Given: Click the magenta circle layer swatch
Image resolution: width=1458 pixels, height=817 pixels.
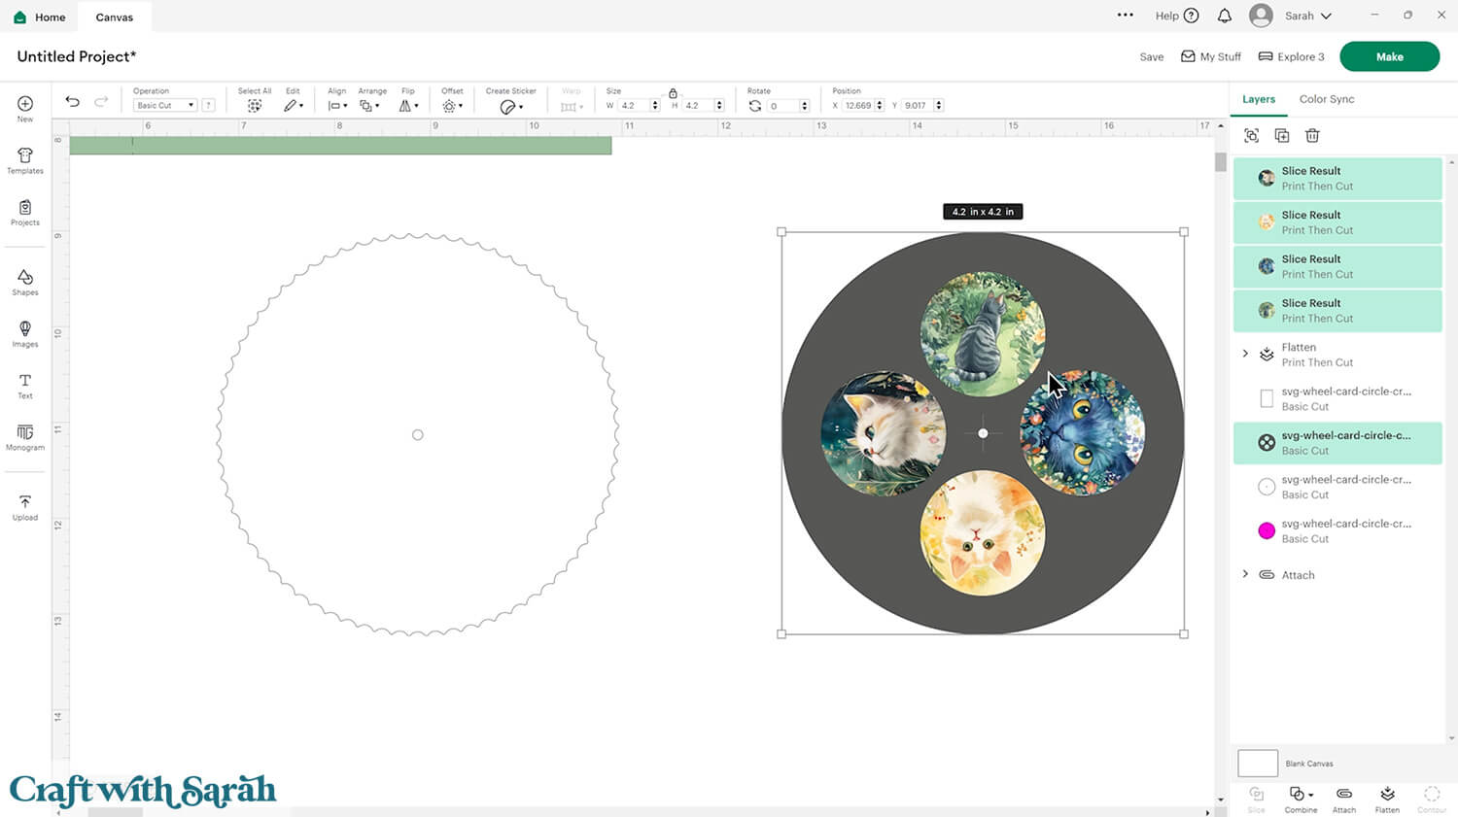Looking at the screenshot, I should click(x=1267, y=530).
